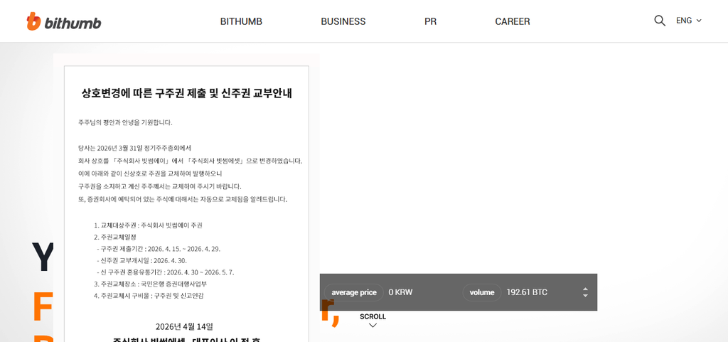Click the 0 KRW value

(400, 292)
